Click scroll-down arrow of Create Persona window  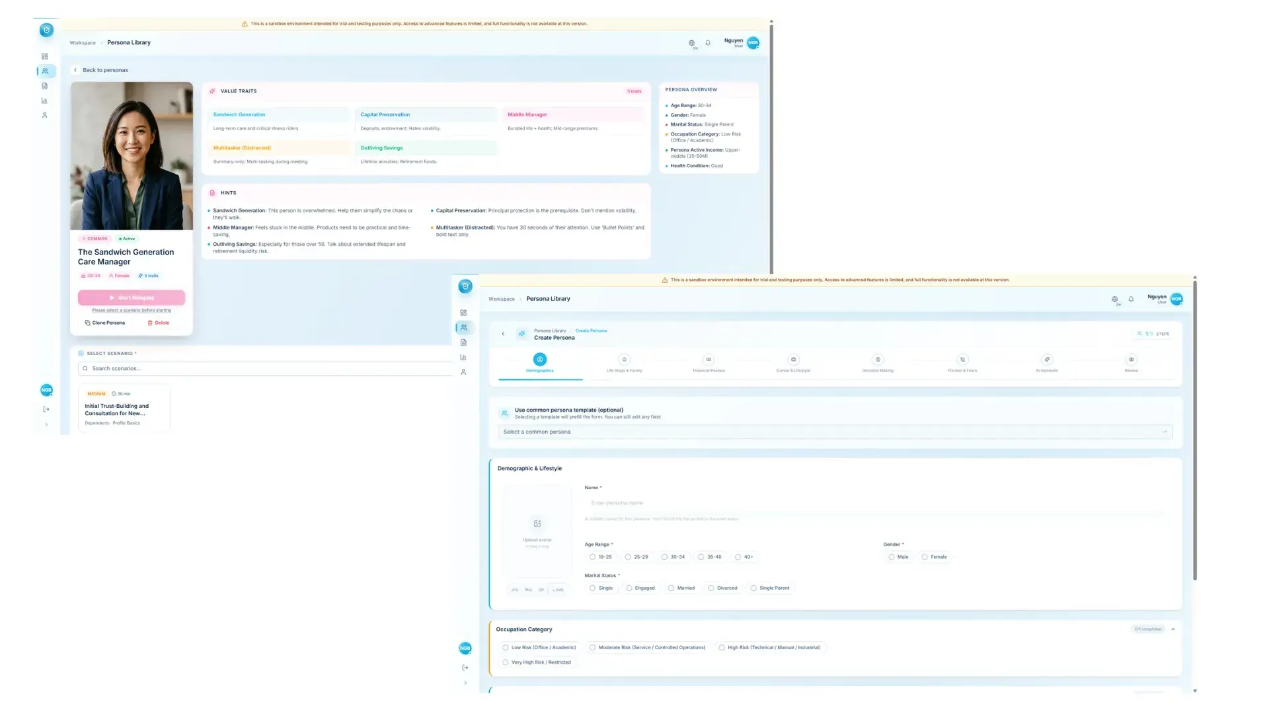1195,691
